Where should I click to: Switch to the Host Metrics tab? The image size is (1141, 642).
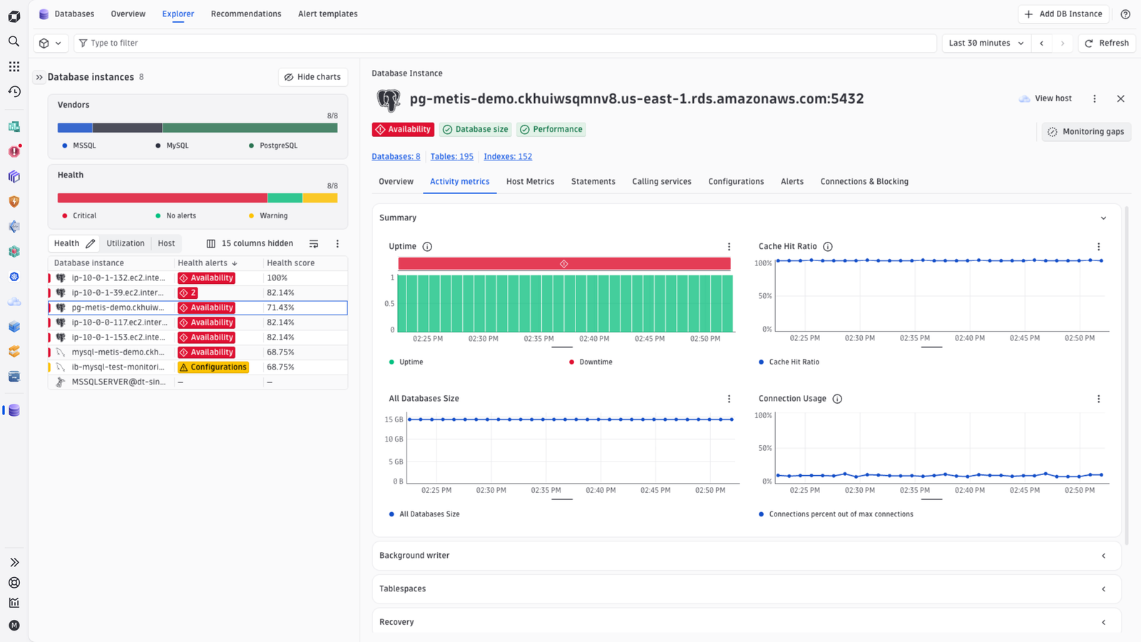click(x=530, y=182)
